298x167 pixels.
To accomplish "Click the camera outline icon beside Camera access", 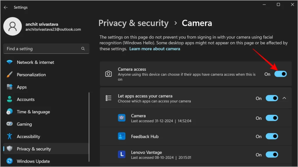I will (109, 74).
